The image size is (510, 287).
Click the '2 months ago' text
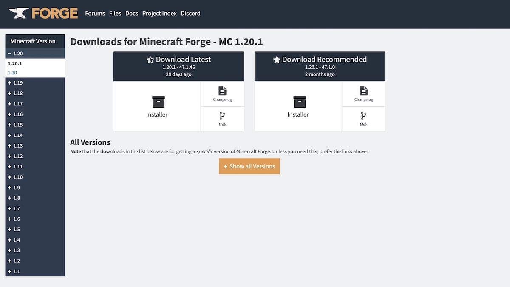point(320,74)
